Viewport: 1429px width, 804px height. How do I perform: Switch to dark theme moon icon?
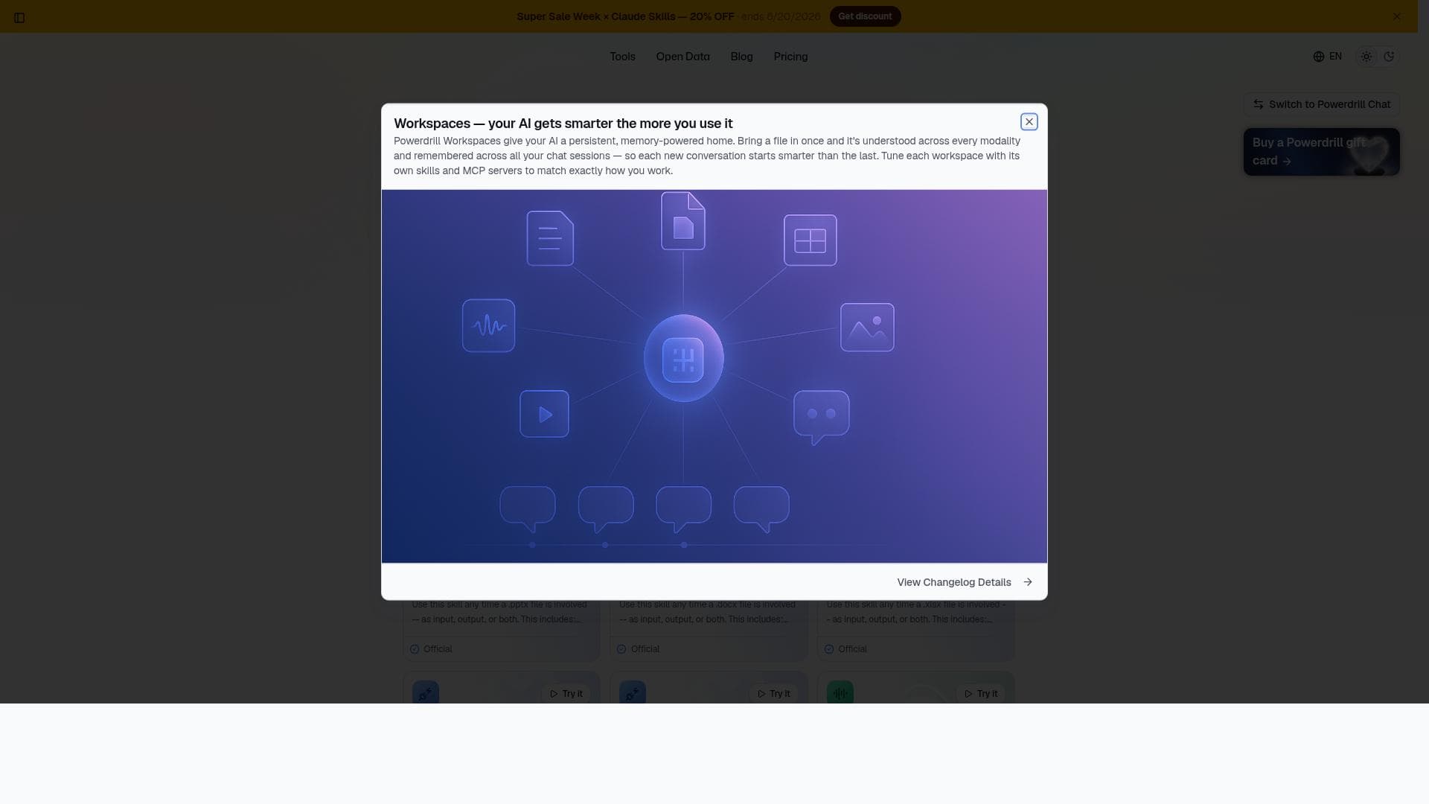(x=1389, y=57)
